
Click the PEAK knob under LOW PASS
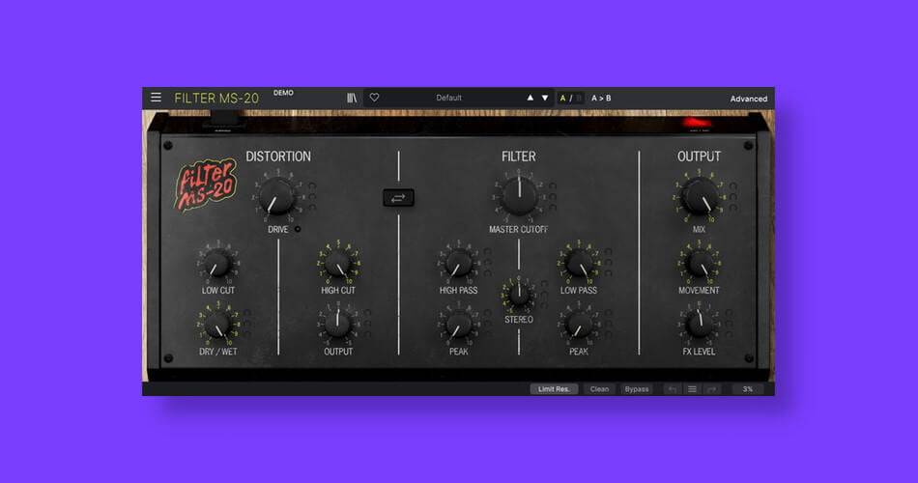pyautogui.click(x=579, y=325)
